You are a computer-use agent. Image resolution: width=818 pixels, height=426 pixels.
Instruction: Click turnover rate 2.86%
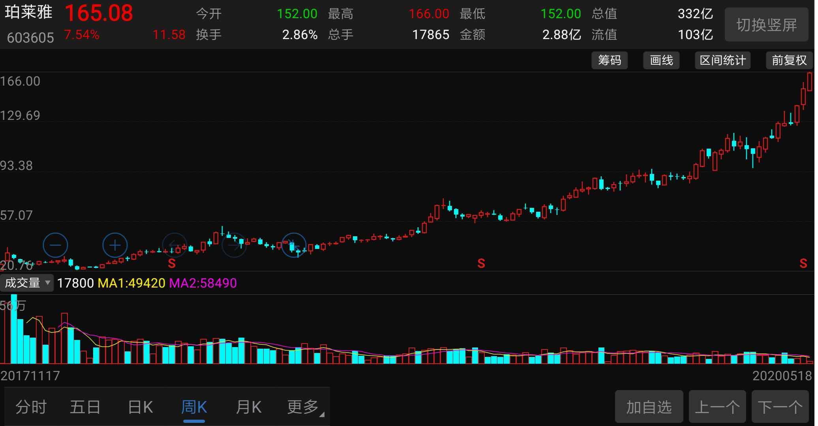(300, 35)
